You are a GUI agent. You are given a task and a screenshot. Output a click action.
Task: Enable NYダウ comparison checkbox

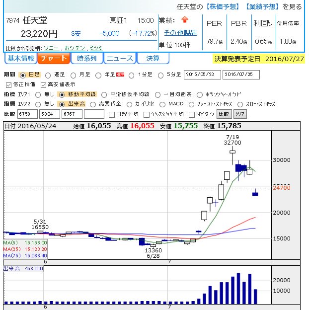click(192, 115)
